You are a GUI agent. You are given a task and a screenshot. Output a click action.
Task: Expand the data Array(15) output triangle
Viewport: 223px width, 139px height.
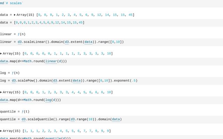pyautogui.click(x=15, y=15)
